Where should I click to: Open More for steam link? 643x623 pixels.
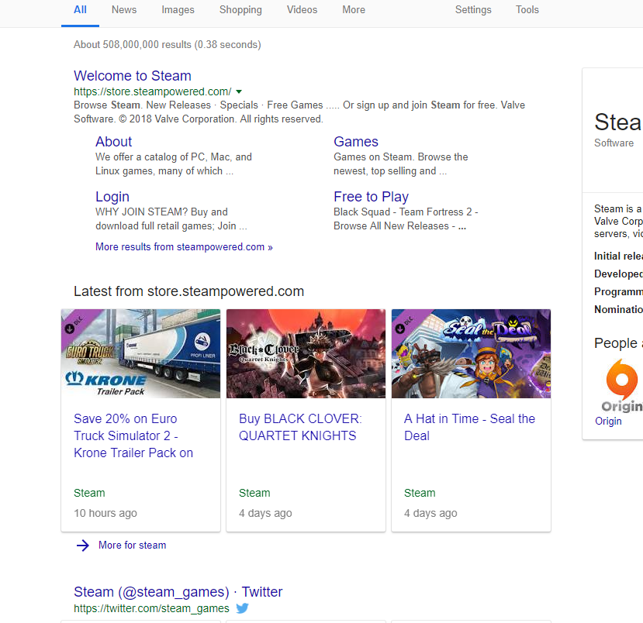tap(132, 546)
